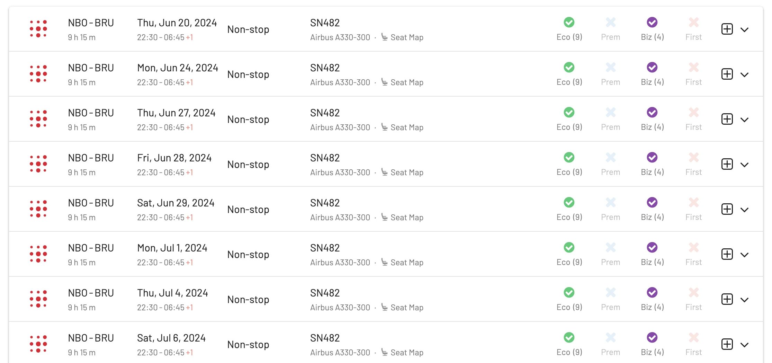Click the Seat Map icon for Jun 28 flight
The width and height of the screenshot is (772, 363).
(x=384, y=172)
